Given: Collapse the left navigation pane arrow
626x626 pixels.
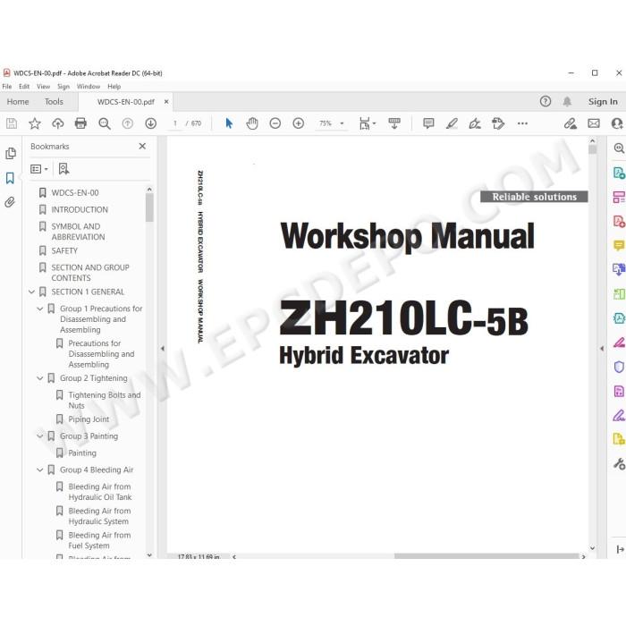Looking at the screenshot, I should [x=162, y=349].
